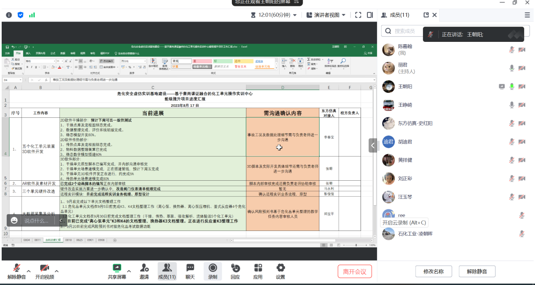Click the blue security shield icon
The image size is (535, 285).
20,15
